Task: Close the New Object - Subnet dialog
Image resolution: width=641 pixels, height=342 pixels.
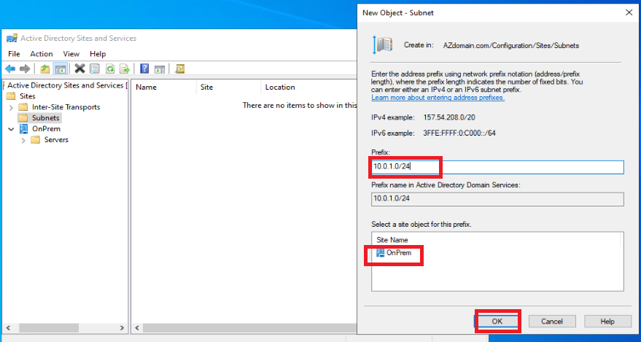Action: pos(629,12)
